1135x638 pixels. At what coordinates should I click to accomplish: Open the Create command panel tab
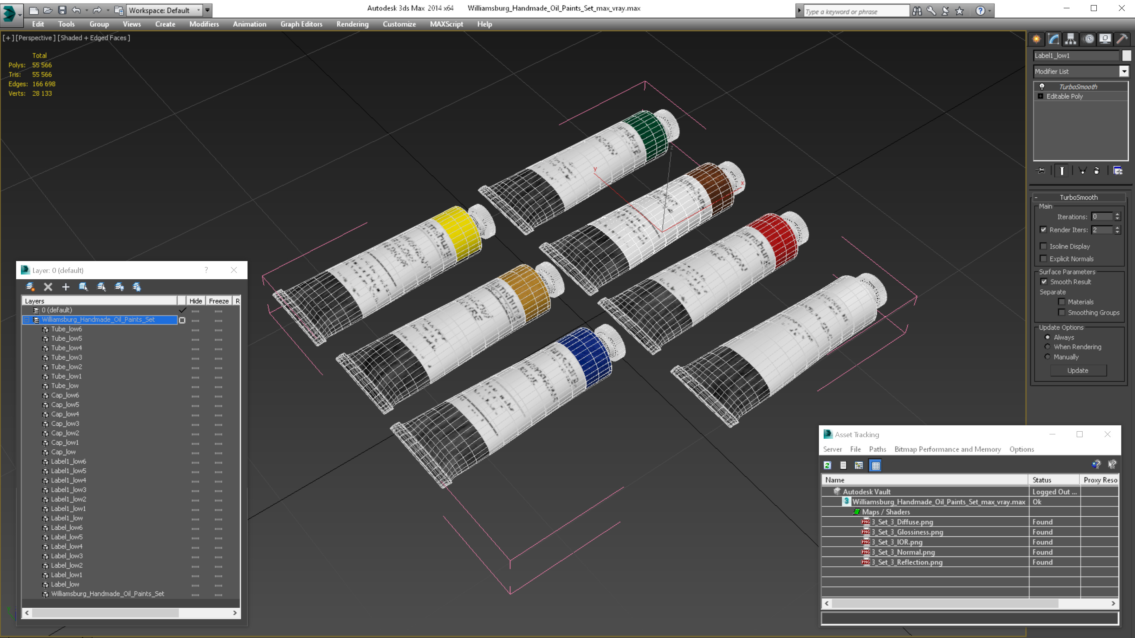(1036, 39)
